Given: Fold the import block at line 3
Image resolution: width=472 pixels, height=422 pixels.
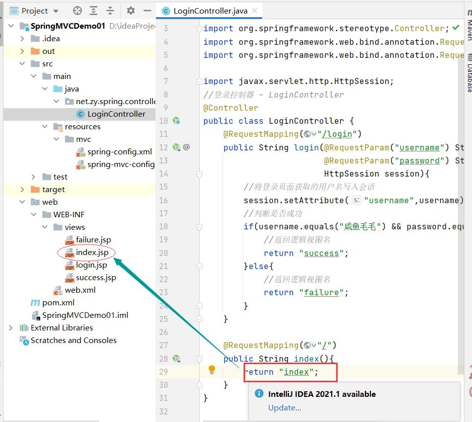Looking at the screenshot, I should [199, 29].
